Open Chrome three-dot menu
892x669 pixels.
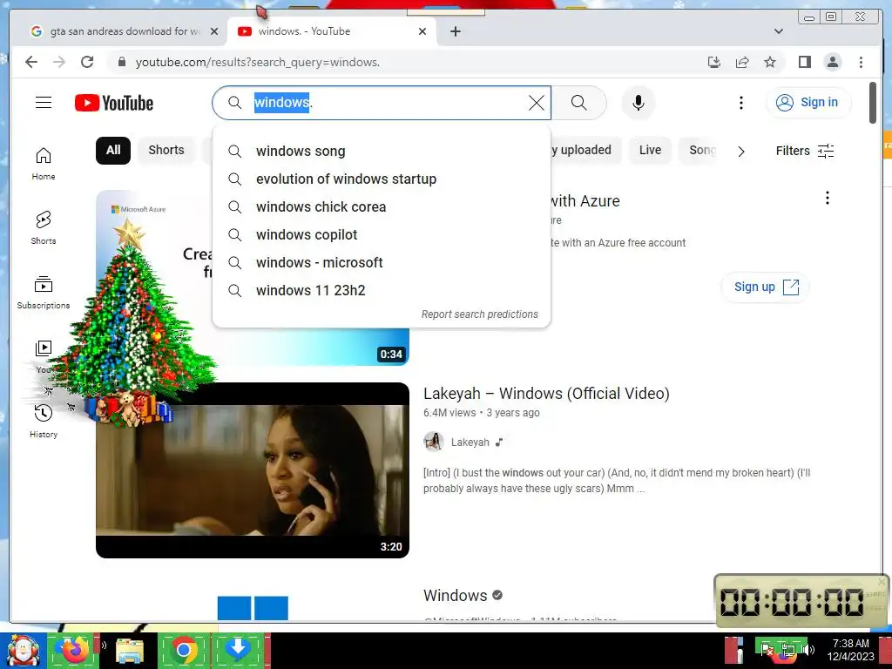(x=861, y=62)
